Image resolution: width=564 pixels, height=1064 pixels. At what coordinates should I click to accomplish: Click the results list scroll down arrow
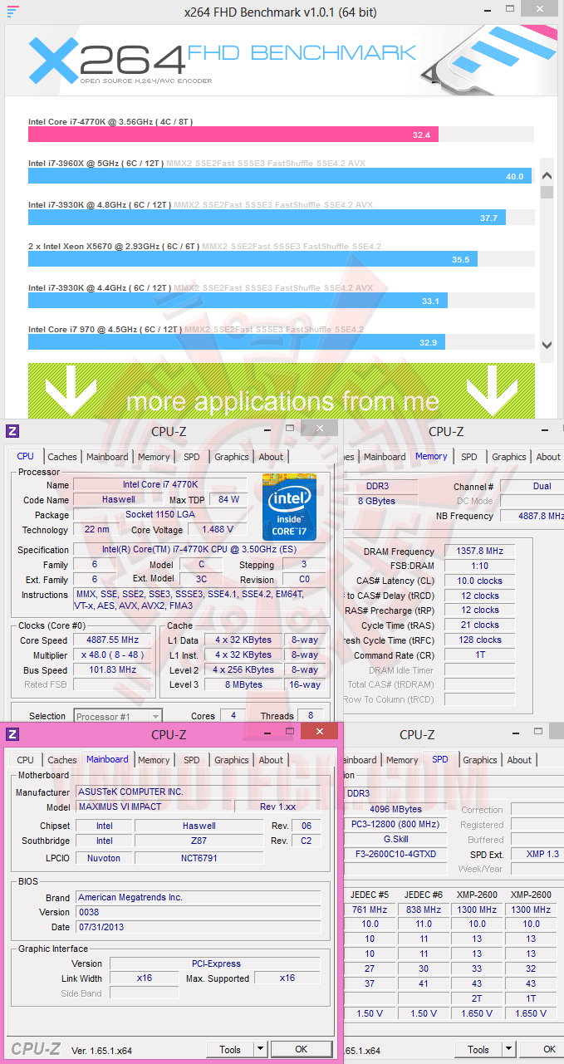[x=547, y=345]
